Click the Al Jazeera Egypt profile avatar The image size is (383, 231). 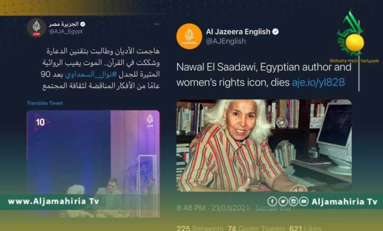pos(36,28)
